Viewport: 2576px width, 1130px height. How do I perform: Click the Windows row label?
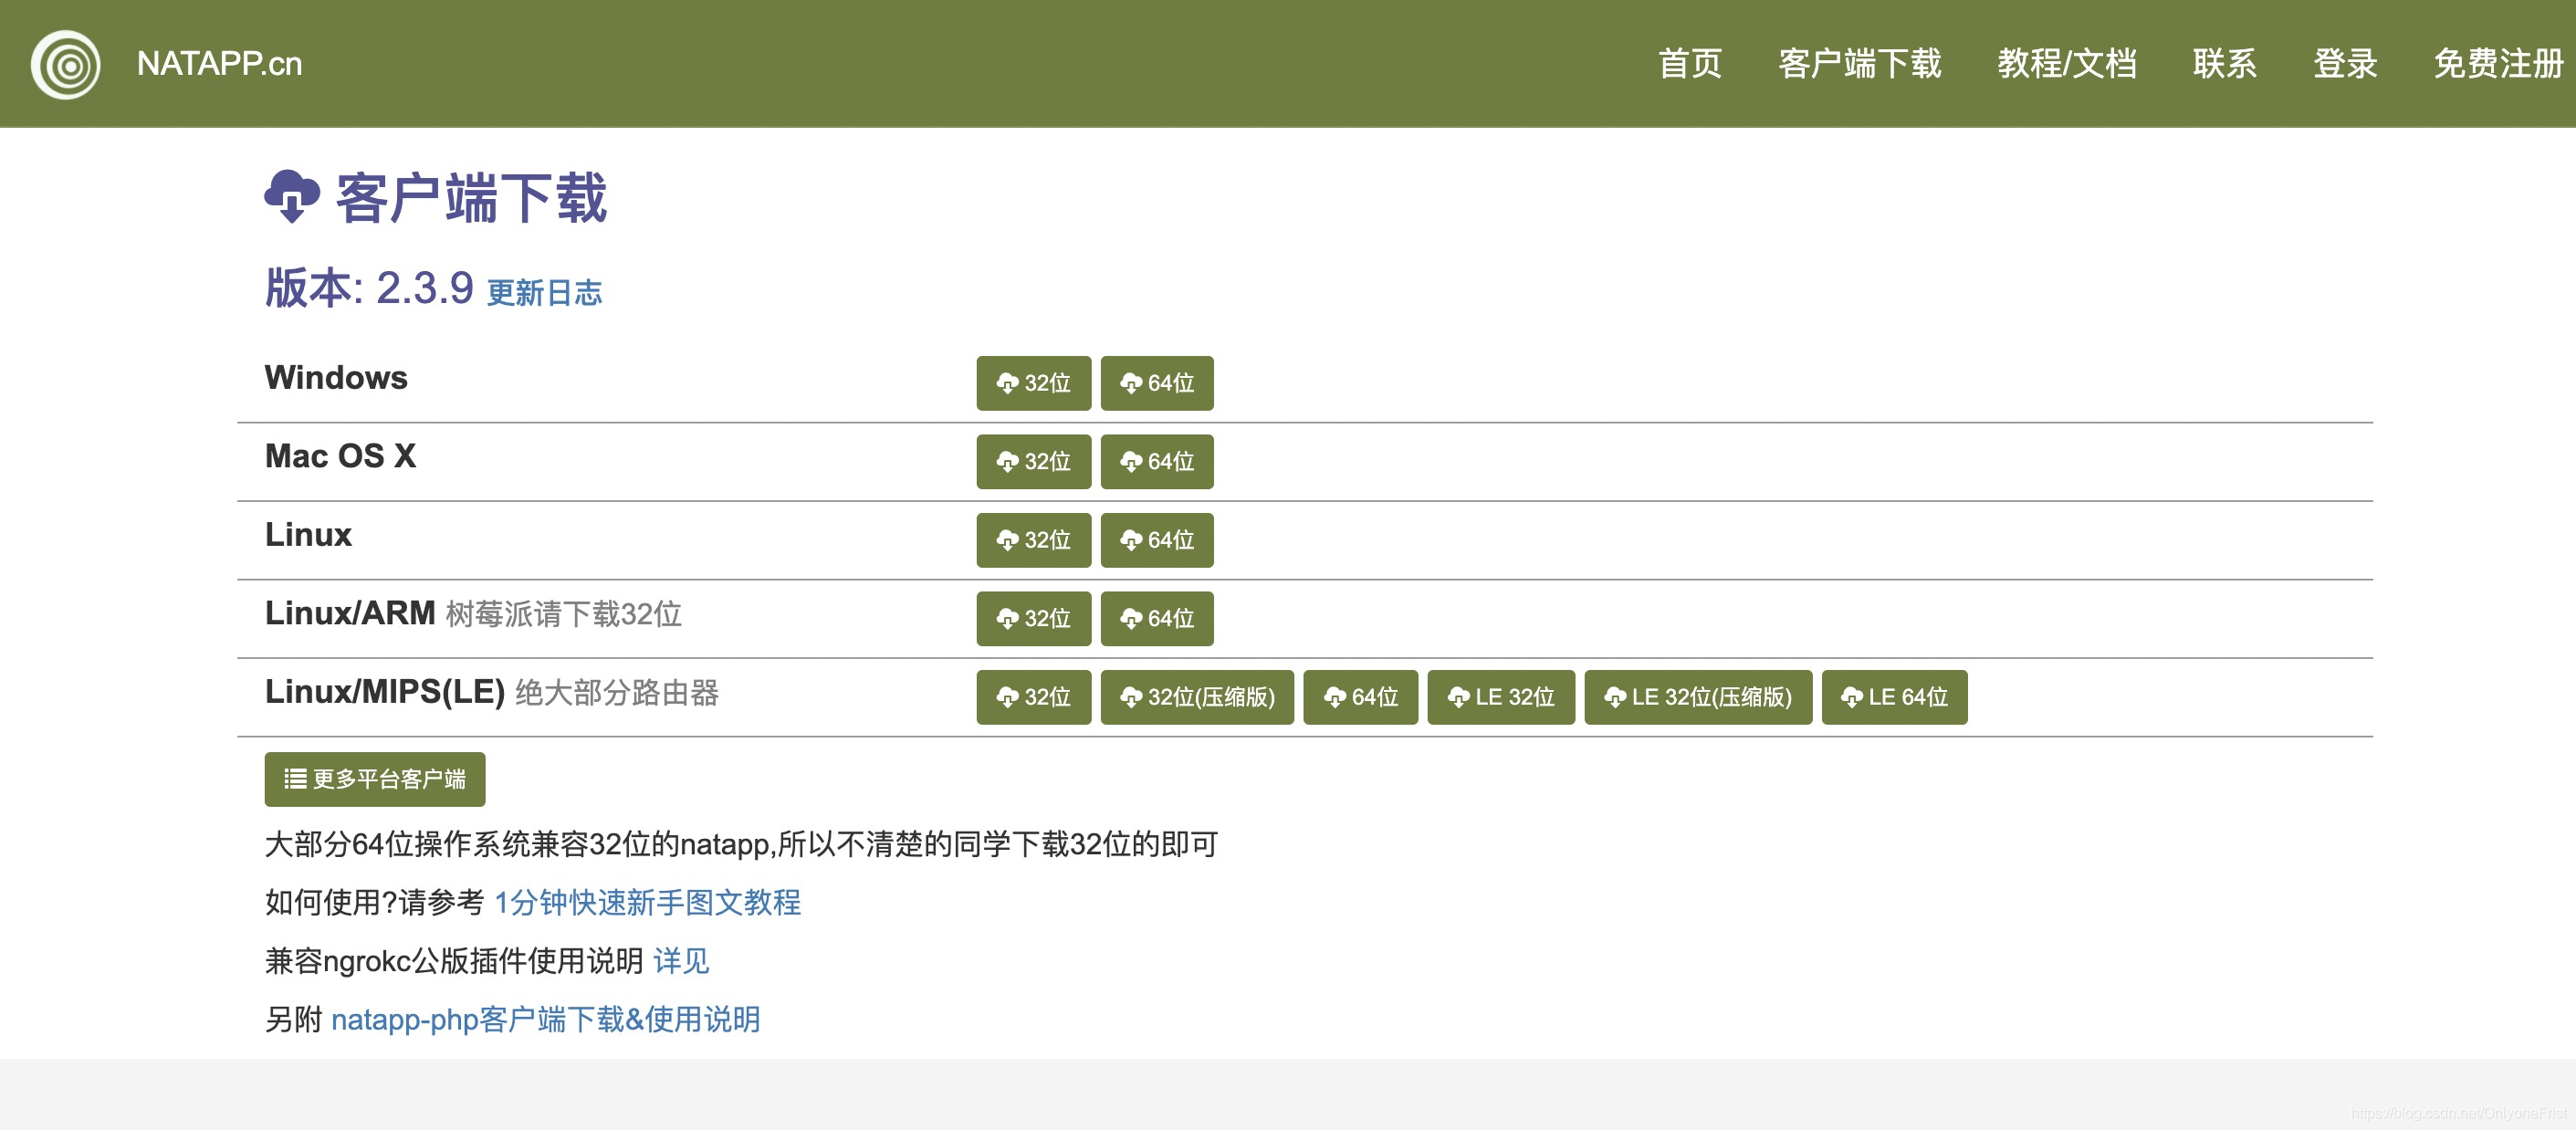(x=336, y=378)
